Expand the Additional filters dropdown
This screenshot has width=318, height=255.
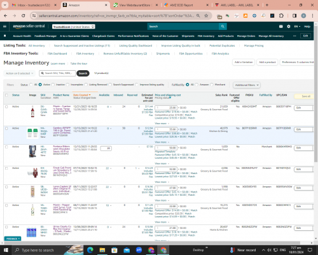(x=247, y=85)
